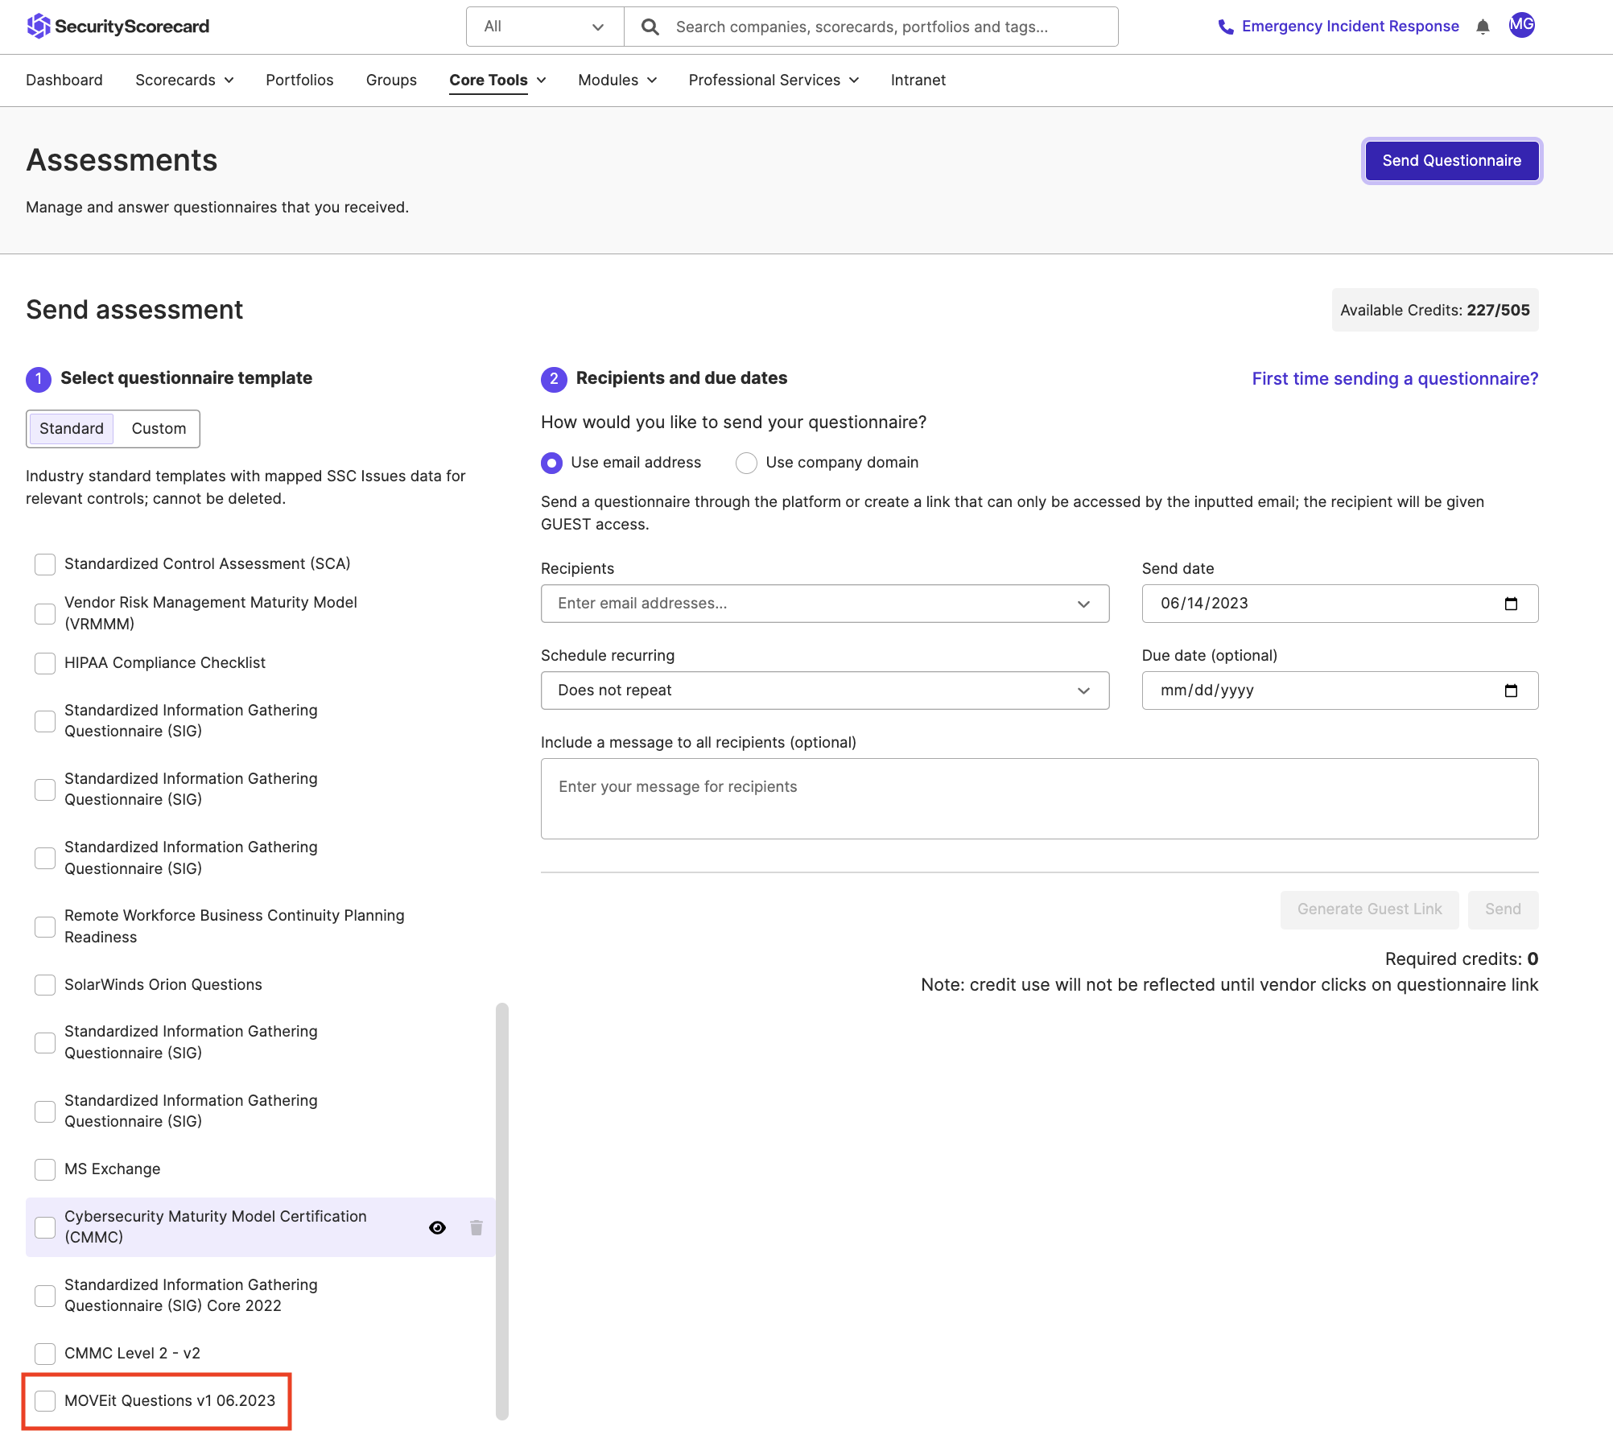Click the Emergency Incident Response phone icon
Viewport: 1613px width, 1447px height.
pos(1225,27)
